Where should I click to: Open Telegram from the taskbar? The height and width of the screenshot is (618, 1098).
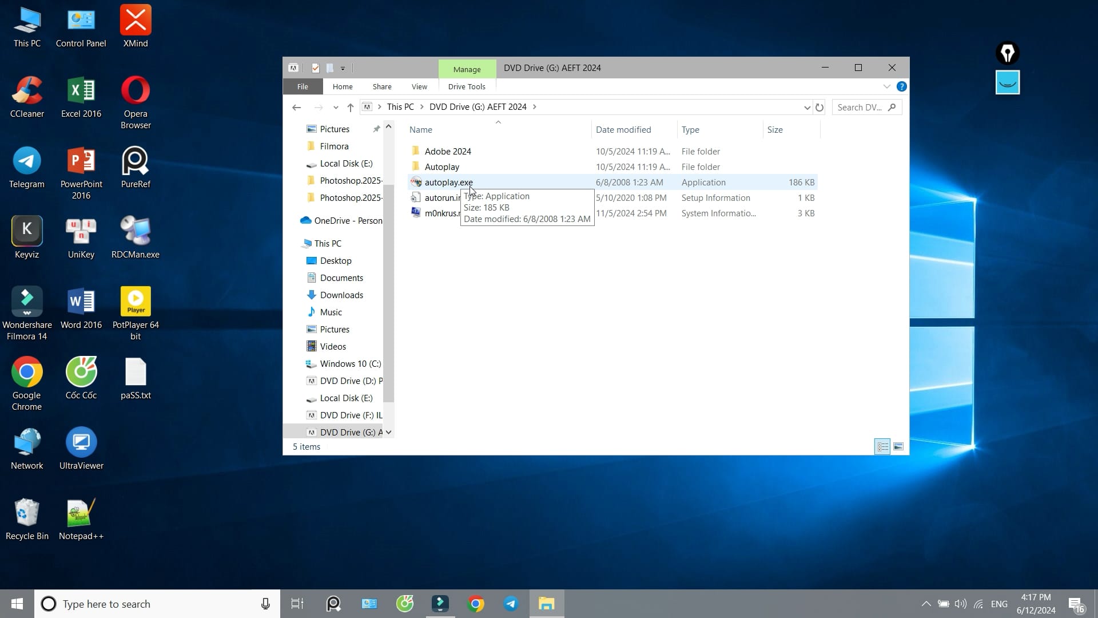tap(511, 604)
